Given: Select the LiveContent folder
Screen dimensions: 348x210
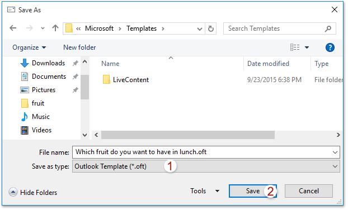Looking at the screenshot, I should pos(126,80).
